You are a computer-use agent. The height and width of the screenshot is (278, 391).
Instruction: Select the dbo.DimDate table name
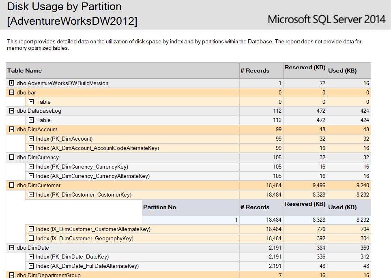click(33, 248)
